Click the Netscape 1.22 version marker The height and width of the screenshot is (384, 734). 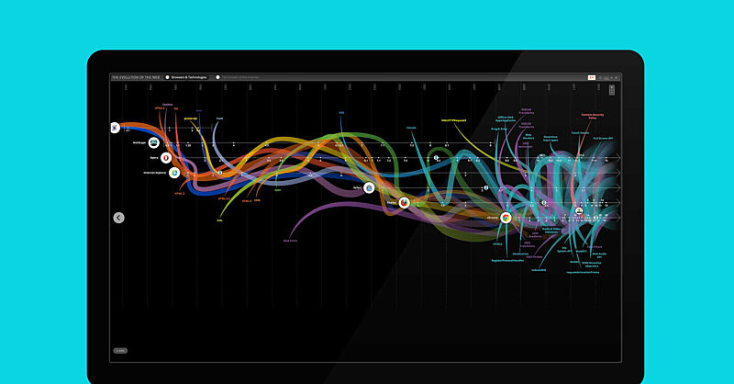188,144
